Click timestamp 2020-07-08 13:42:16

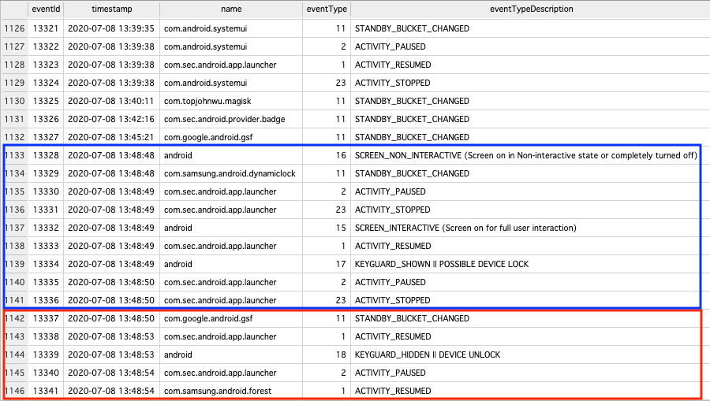[x=111, y=119]
